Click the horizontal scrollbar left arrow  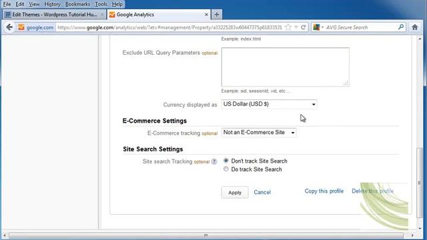[x=5, y=235]
